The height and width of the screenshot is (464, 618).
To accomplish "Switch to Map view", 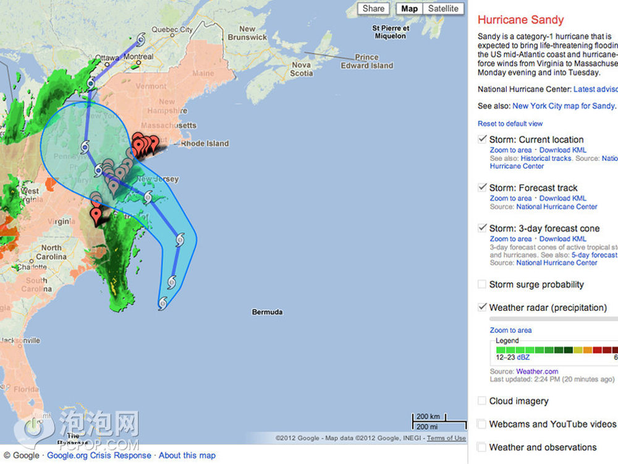I will pos(410,9).
